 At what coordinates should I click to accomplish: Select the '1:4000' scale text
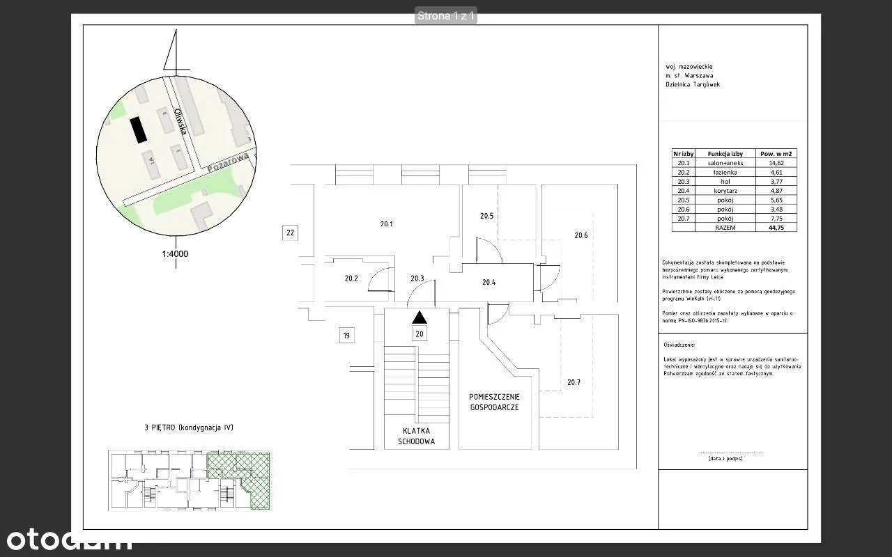point(175,253)
